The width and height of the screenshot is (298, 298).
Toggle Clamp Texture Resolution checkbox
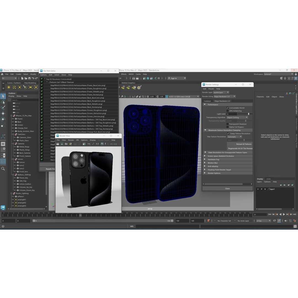coord(228,134)
